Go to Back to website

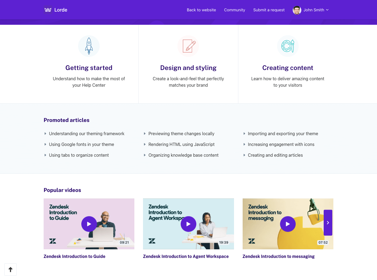(201, 10)
